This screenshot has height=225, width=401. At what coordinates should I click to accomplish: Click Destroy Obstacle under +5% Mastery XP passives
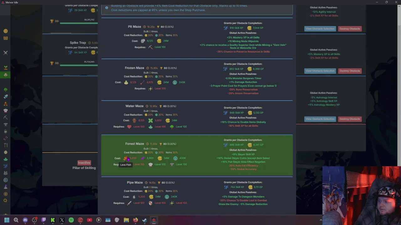tap(350, 71)
